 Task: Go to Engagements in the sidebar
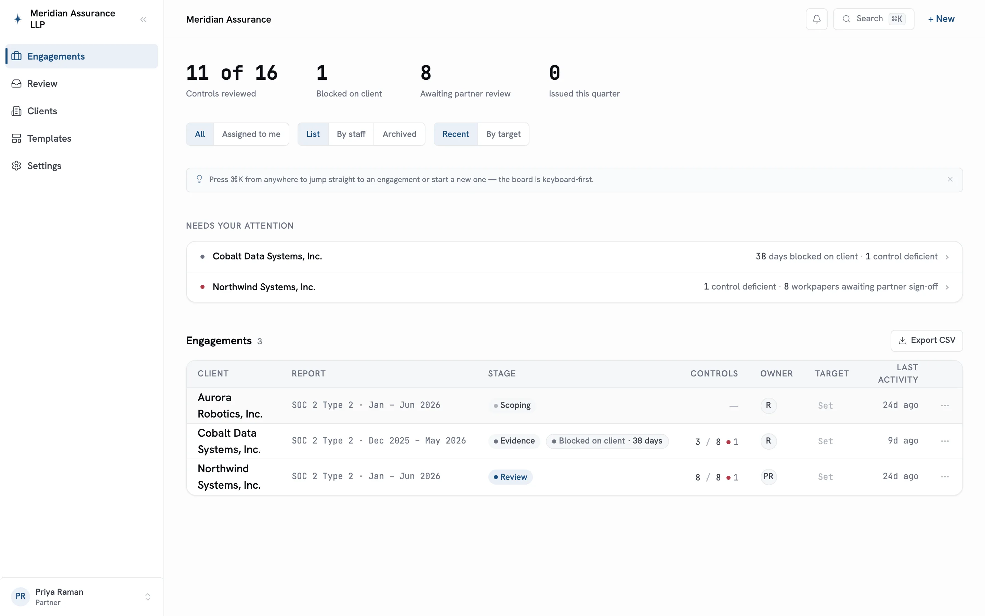click(x=81, y=56)
